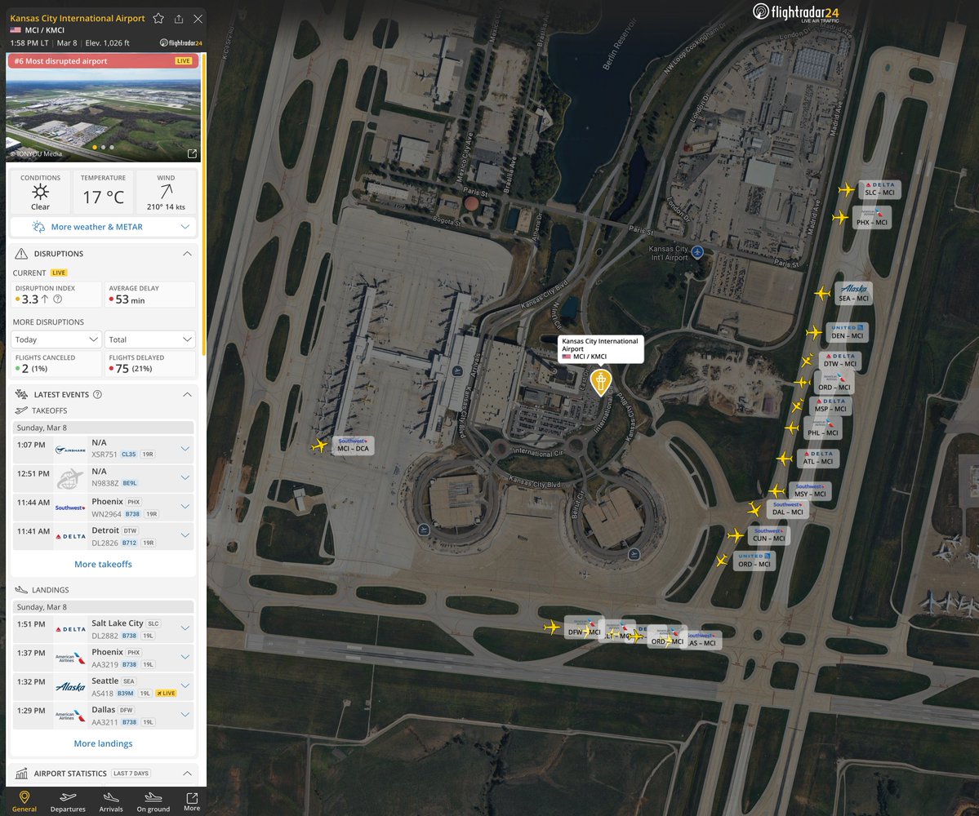Select the MSP – MCI Delta aircraft

tap(797, 406)
